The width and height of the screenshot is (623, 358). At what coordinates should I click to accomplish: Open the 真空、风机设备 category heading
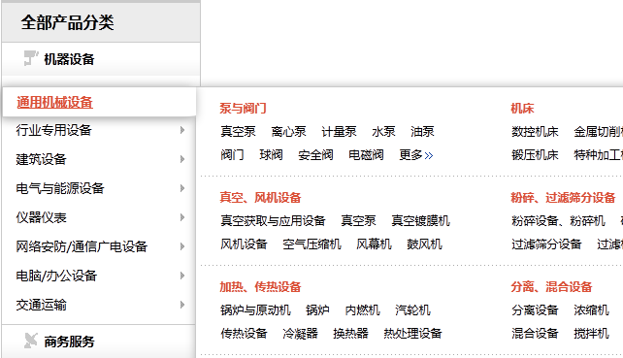[x=260, y=198]
